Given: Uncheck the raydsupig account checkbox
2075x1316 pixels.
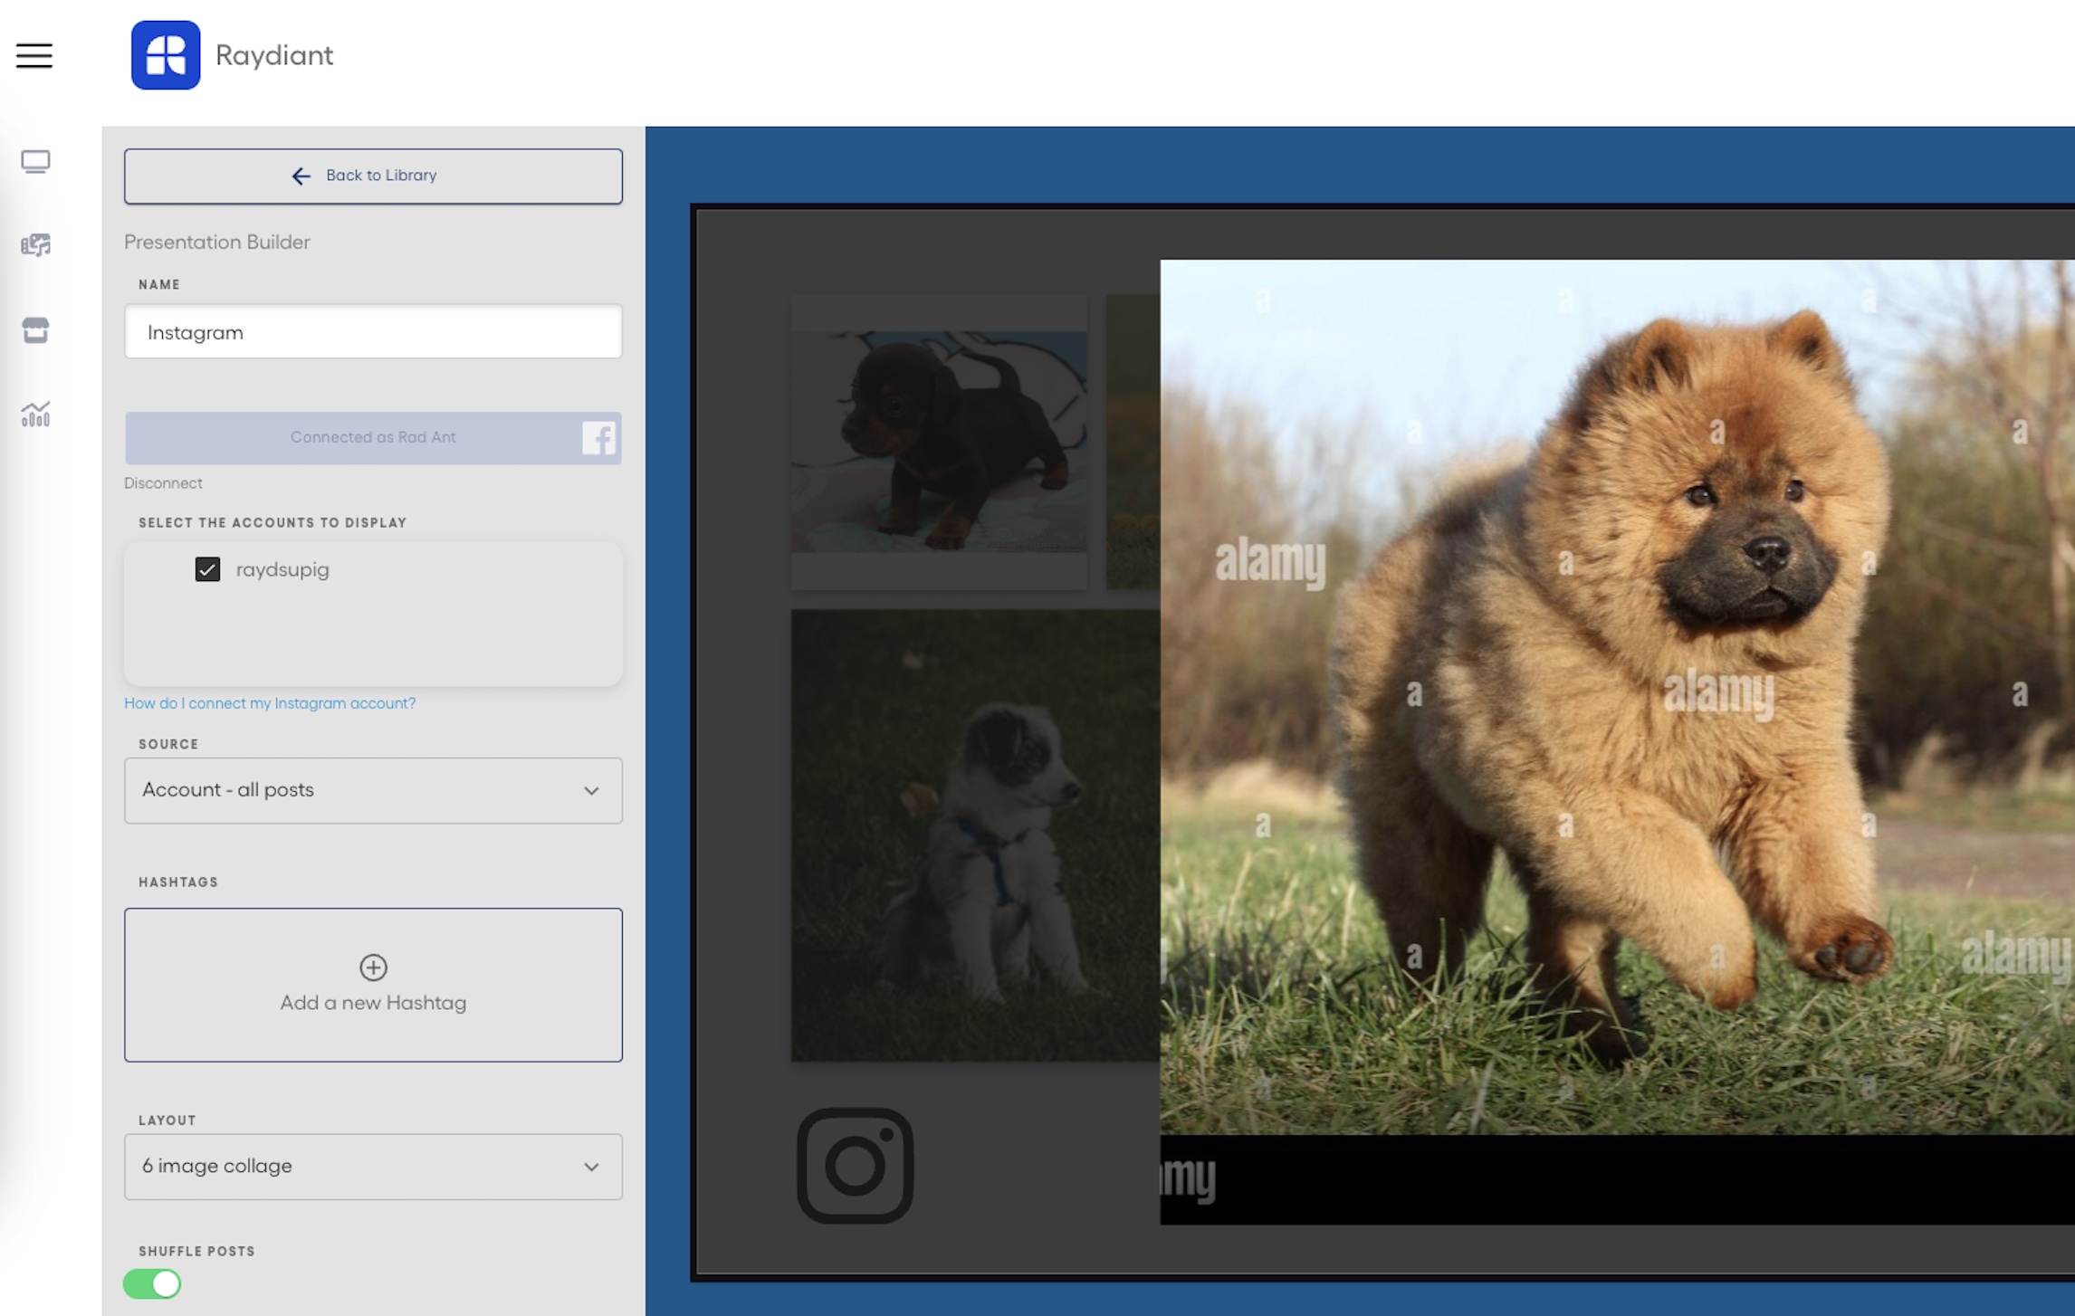Looking at the screenshot, I should click(208, 569).
